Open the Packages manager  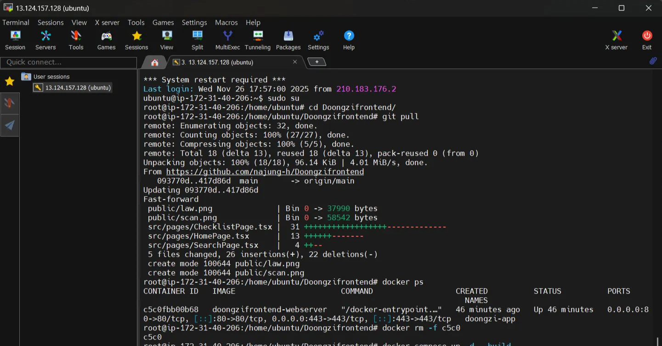(288, 40)
